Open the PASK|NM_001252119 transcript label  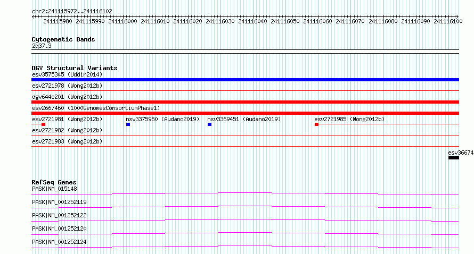tap(59, 202)
